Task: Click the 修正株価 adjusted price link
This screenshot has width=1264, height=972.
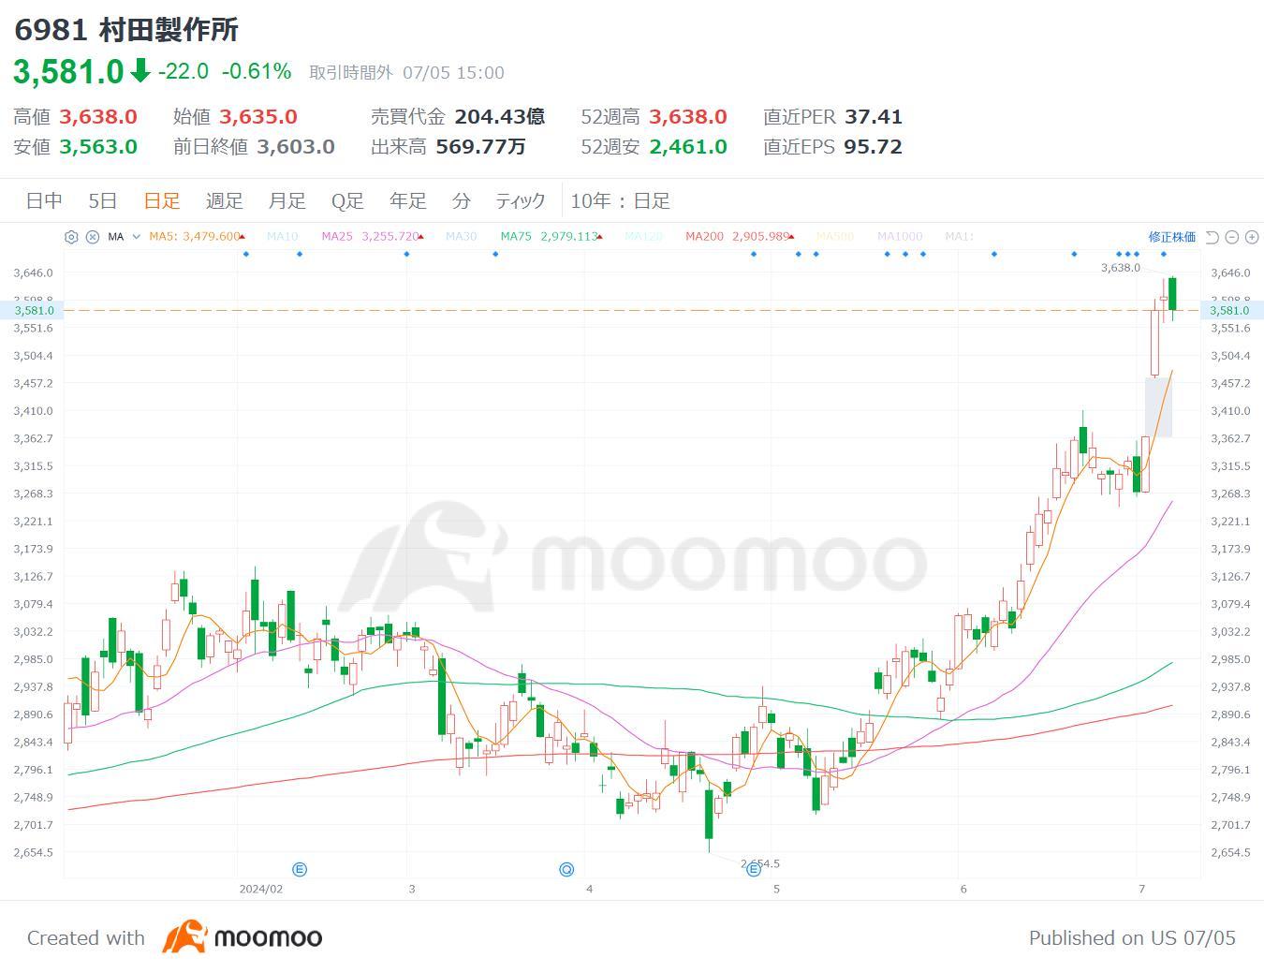Action: (1172, 237)
